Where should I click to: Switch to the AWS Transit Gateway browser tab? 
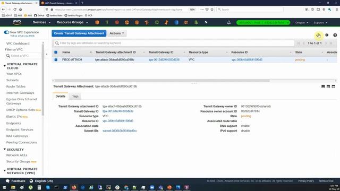click(x=59, y=3)
